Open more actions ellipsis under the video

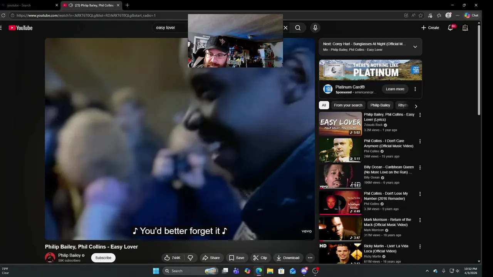(310, 258)
